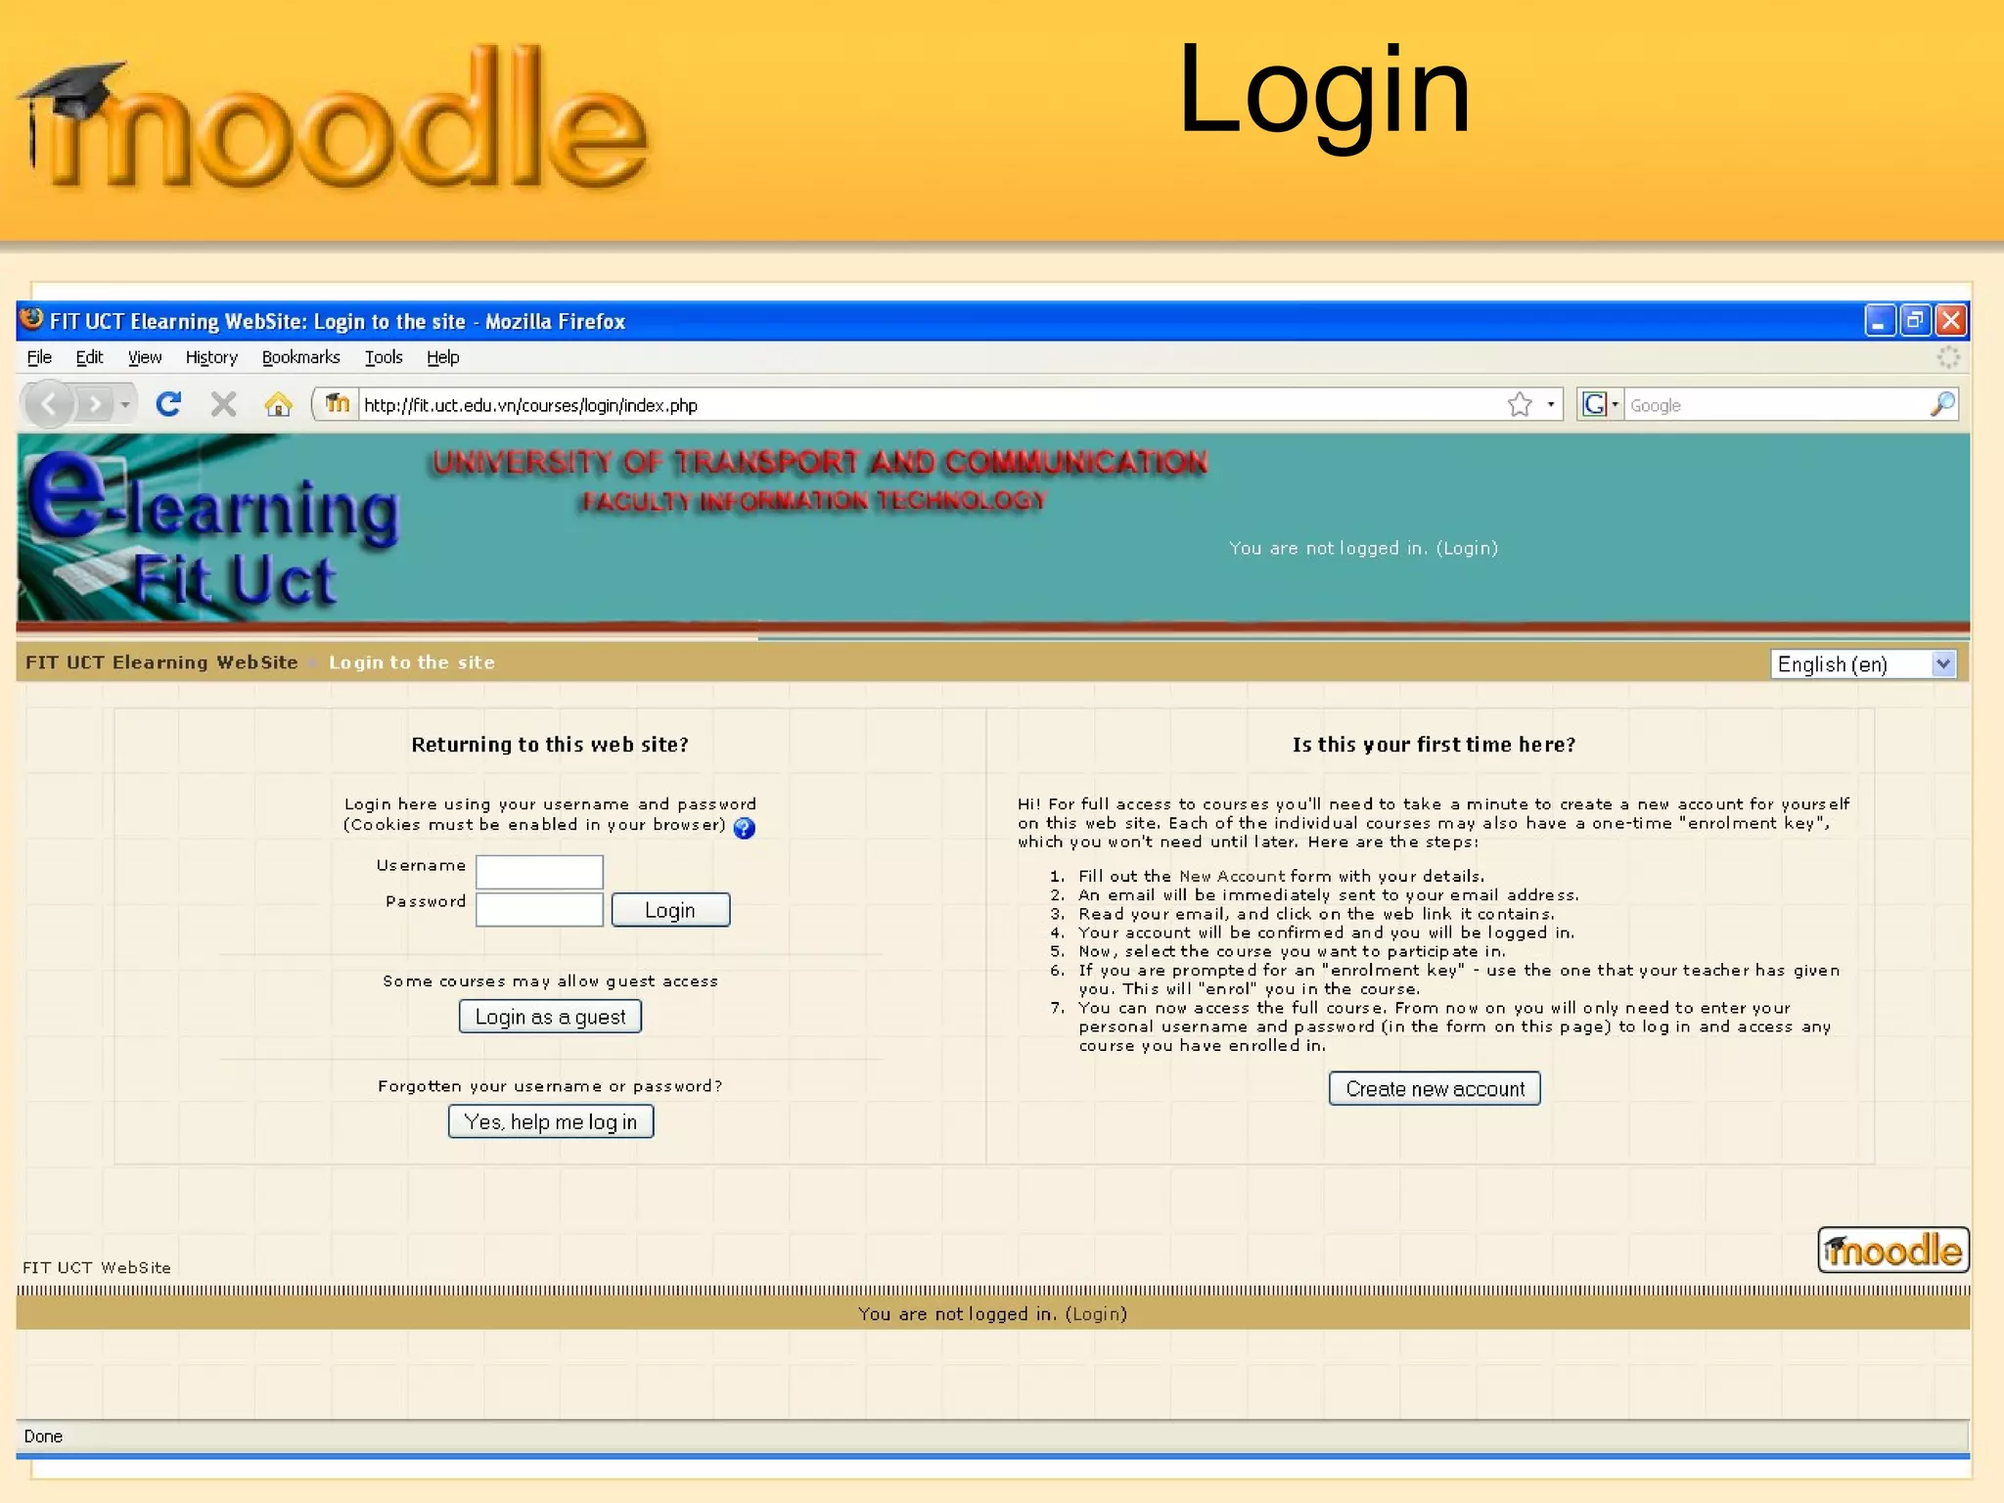
Task: Go forward with the Firefox forward arrow
Action: tap(94, 403)
